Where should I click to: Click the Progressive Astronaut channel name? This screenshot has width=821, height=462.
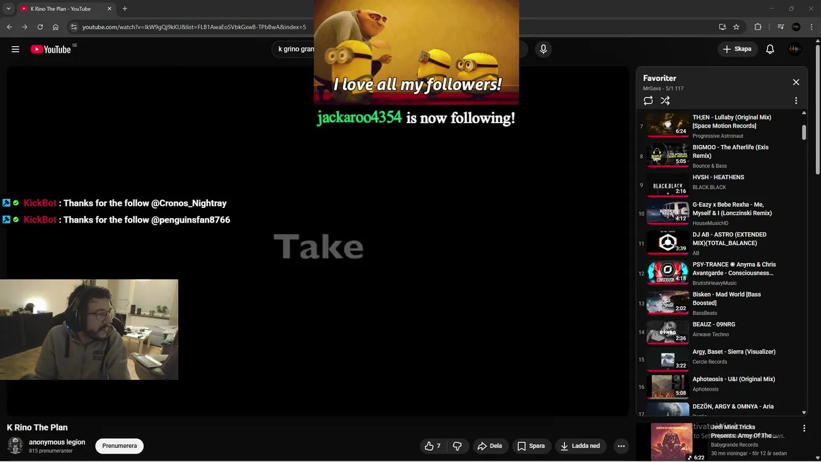point(718,136)
